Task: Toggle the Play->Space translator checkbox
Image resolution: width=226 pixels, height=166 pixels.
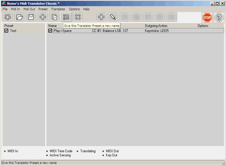Action: [x=50, y=31]
